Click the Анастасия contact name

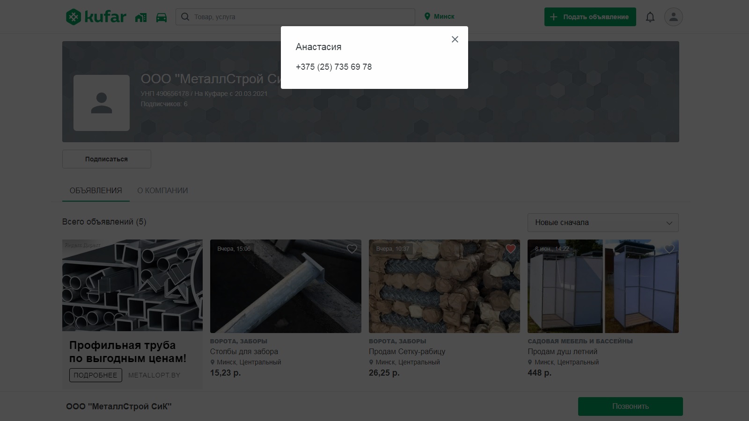pyautogui.click(x=318, y=47)
